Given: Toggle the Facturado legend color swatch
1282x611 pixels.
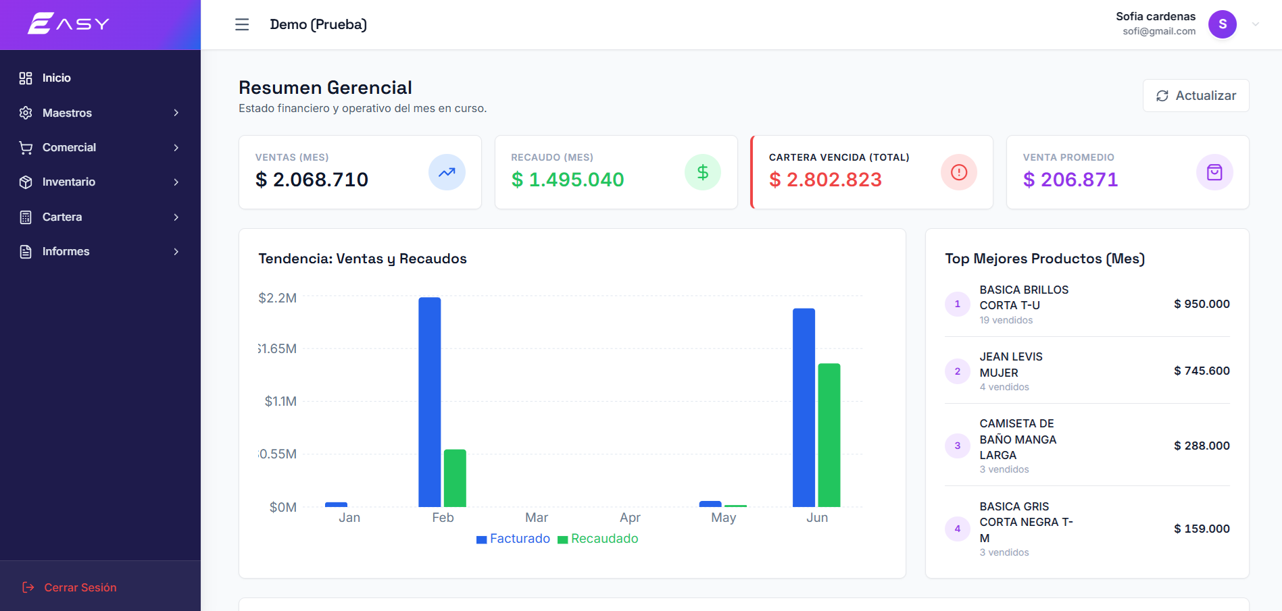Looking at the screenshot, I should point(482,539).
